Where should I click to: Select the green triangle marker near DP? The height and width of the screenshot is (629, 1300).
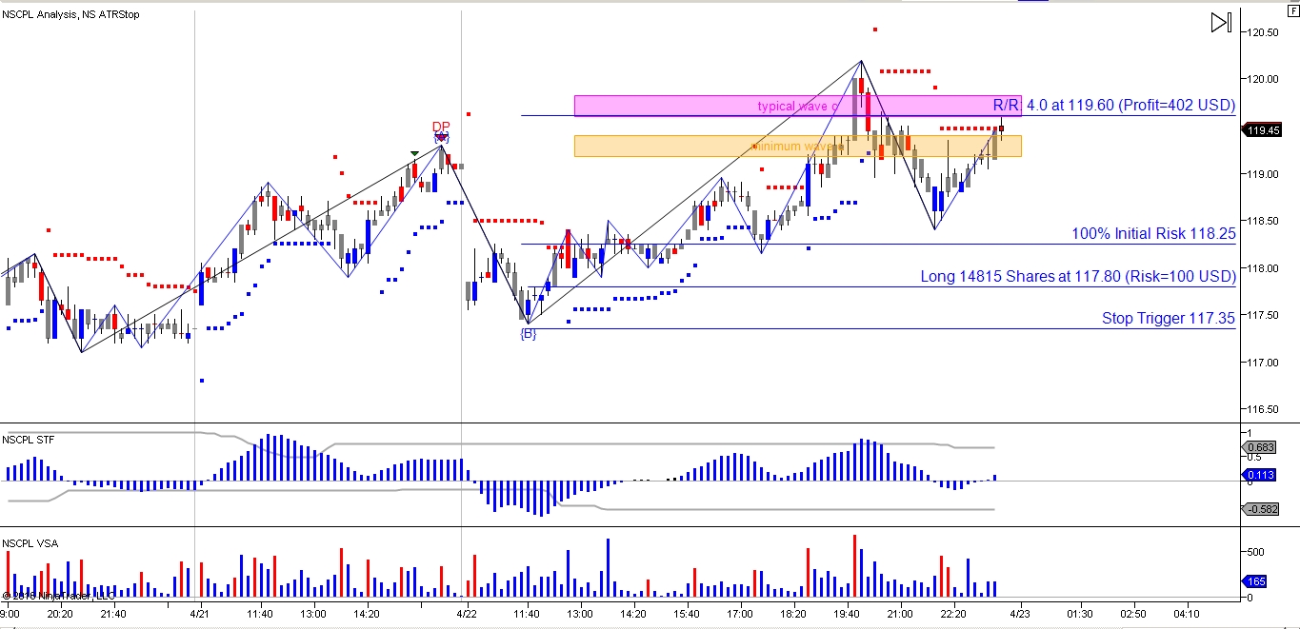414,153
